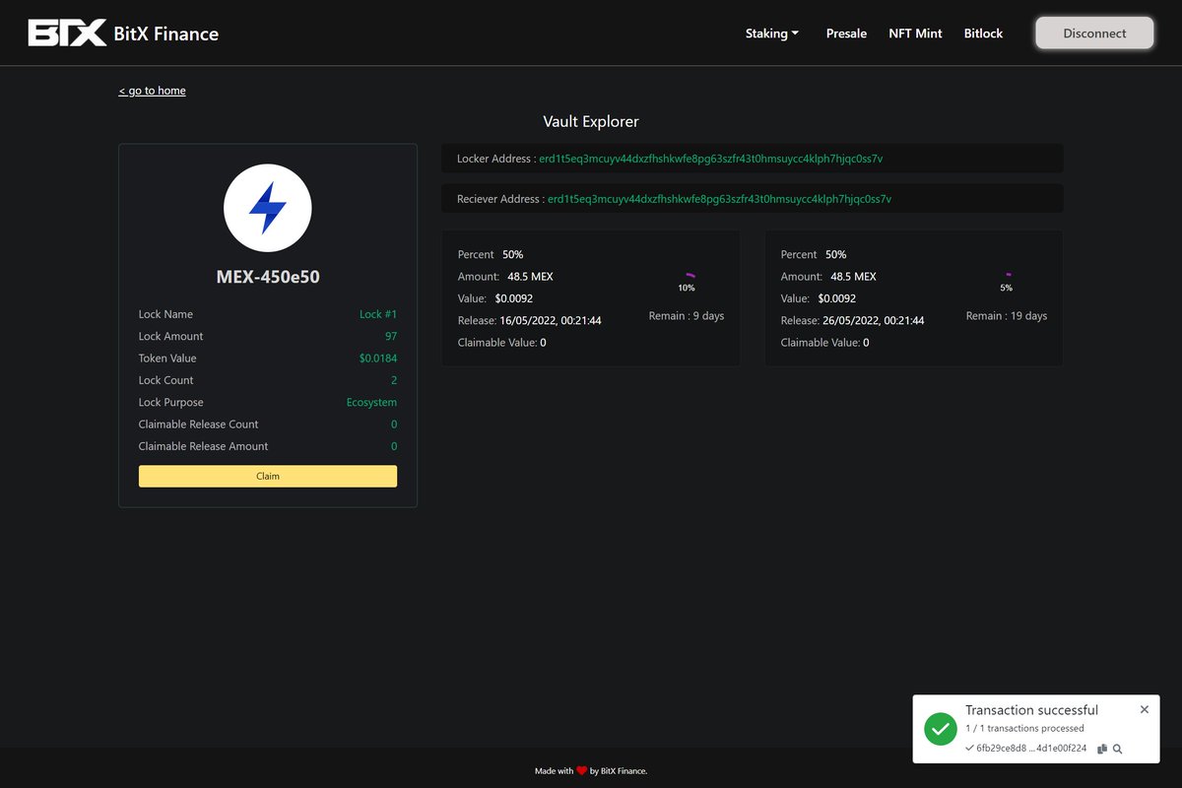The height and width of the screenshot is (788, 1182).
Task: Click the BitX Finance logo
Action: [x=67, y=33]
